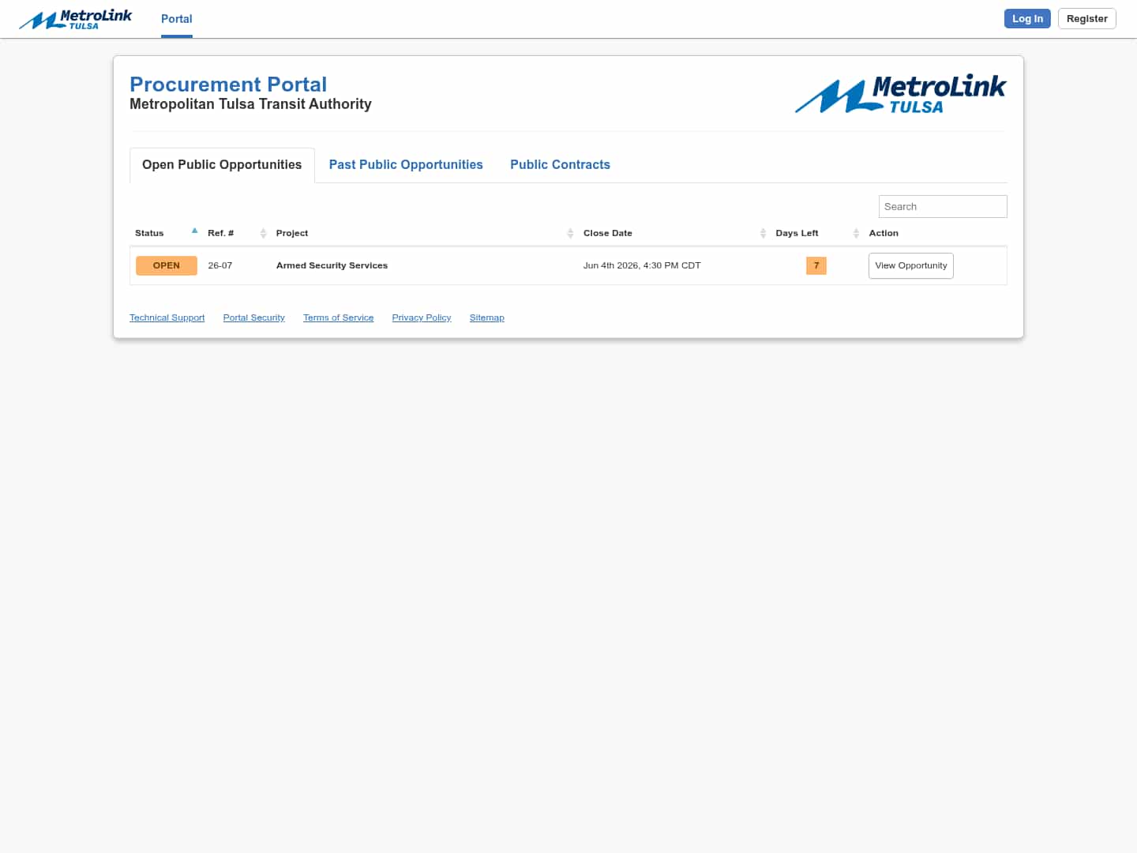Click the Log In button

pos(1027,19)
